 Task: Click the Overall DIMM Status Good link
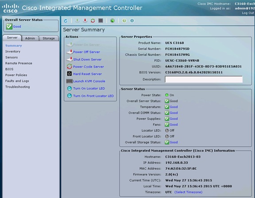click(x=174, y=113)
